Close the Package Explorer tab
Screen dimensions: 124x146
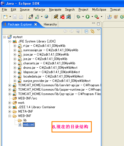tap(36, 24)
